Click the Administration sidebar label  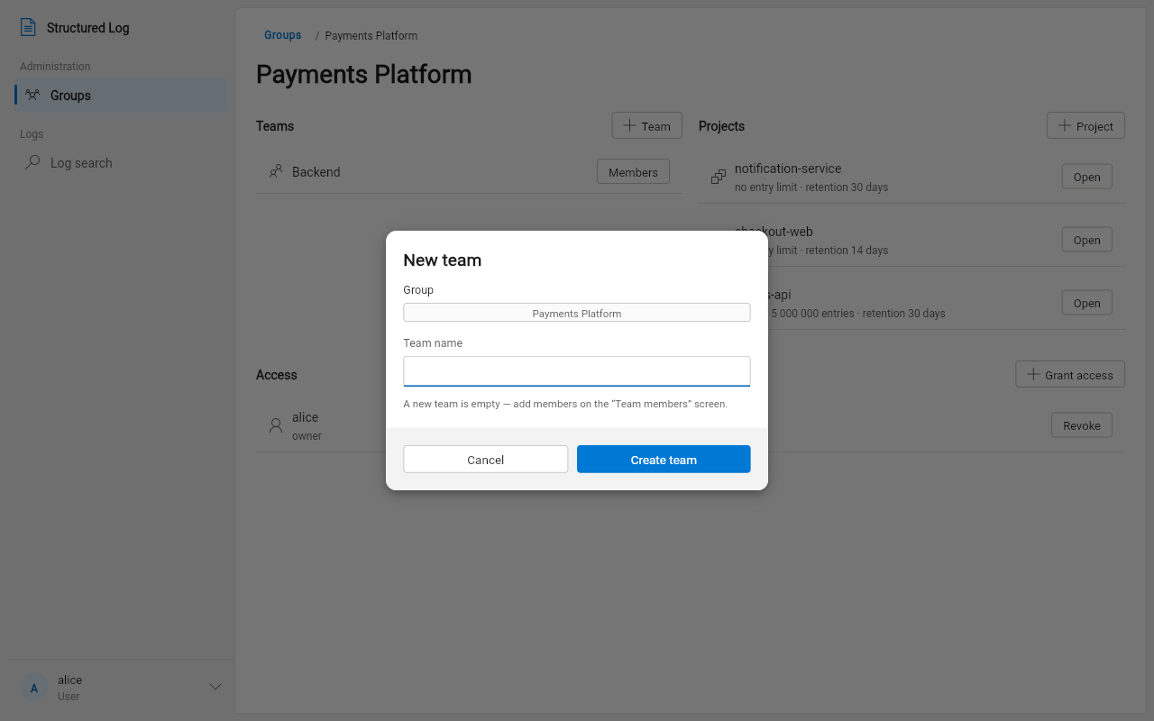click(55, 66)
